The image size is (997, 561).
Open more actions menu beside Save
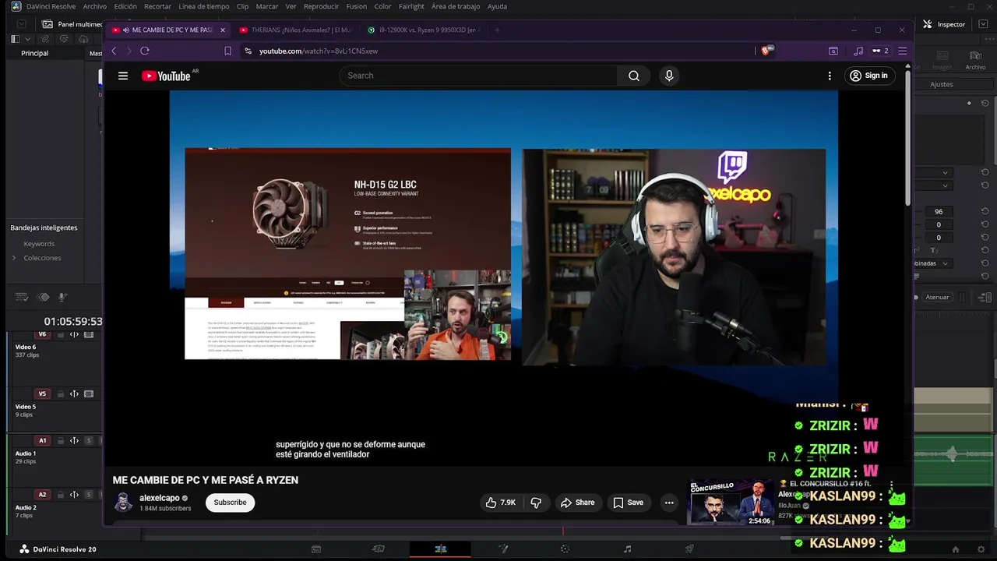[x=668, y=503]
